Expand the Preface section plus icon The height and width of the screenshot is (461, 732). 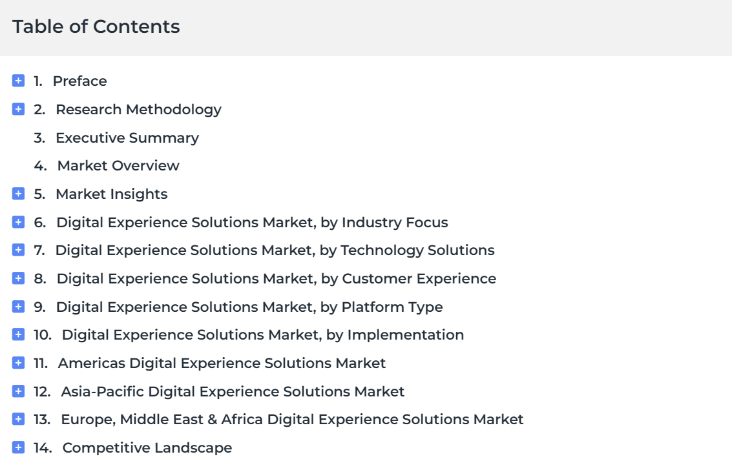pyautogui.click(x=18, y=81)
